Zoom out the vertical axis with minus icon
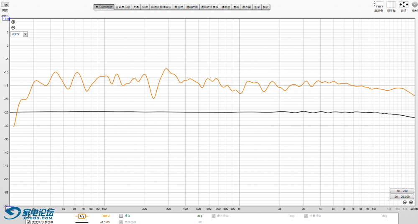Image resolution: width=418 pixels, height=224 pixels. 13,28
